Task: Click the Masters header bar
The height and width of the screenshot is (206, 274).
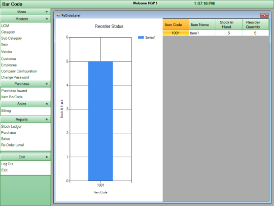Action: tap(25, 19)
